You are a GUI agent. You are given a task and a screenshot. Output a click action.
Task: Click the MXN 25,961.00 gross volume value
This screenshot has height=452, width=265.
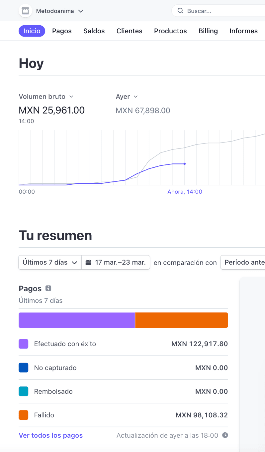coord(52,110)
